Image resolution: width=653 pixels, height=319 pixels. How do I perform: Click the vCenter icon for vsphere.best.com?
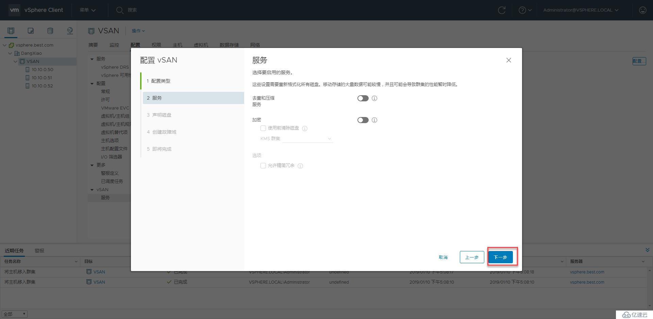click(x=11, y=45)
